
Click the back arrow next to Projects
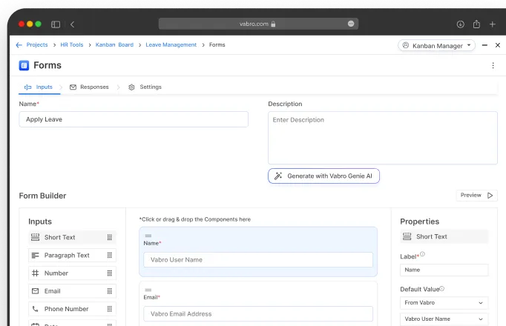pos(19,45)
